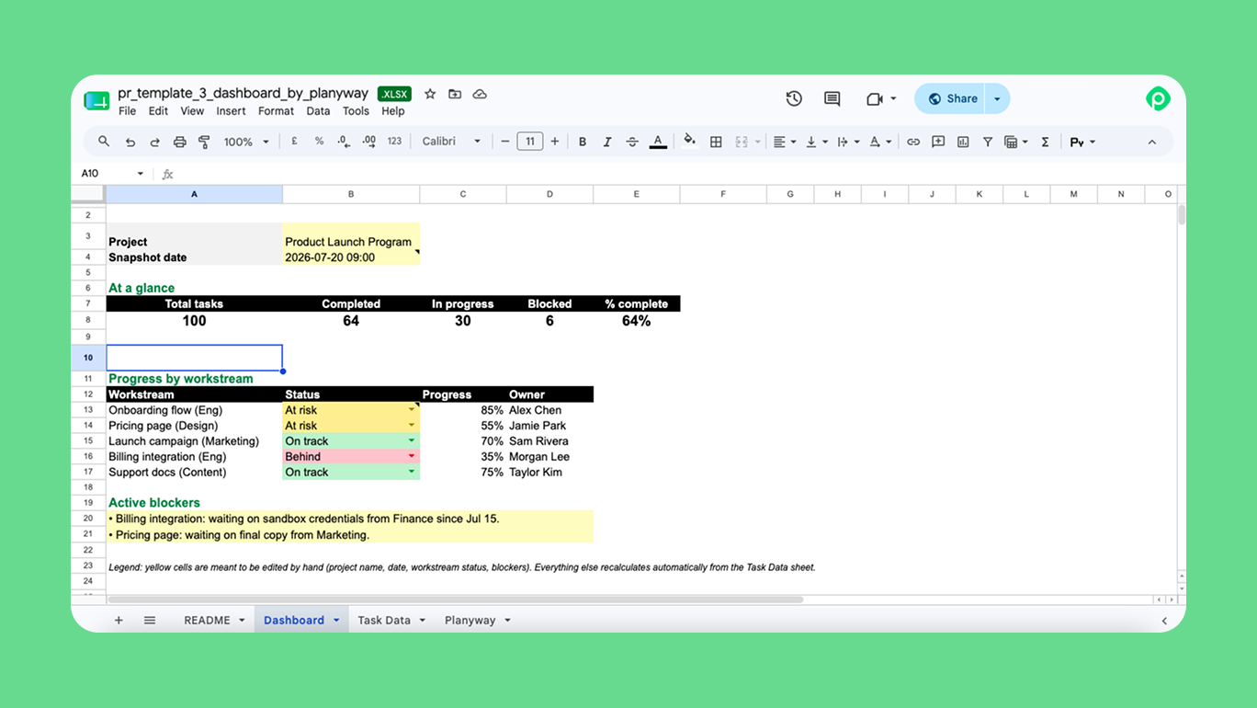Click the search magnifier in the toolbar
Image resolution: width=1257 pixels, height=708 pixels.
click(104, 142)
